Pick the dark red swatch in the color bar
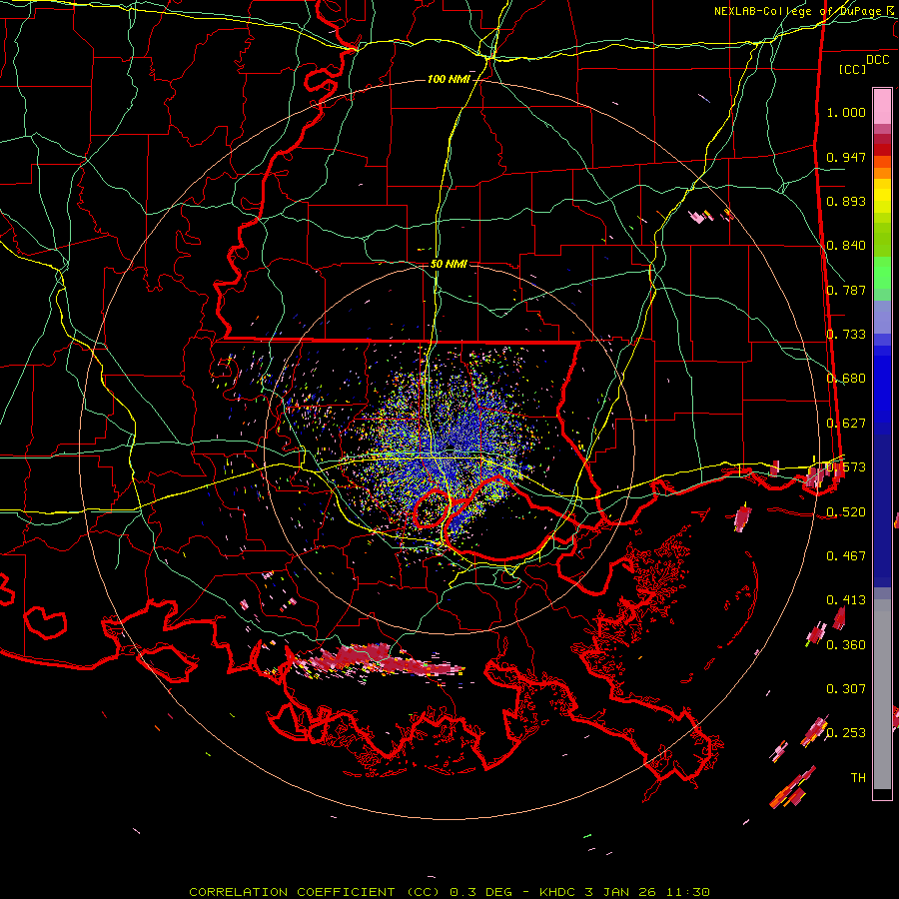Screen dimensions: 899x899 tap(882, 150)
